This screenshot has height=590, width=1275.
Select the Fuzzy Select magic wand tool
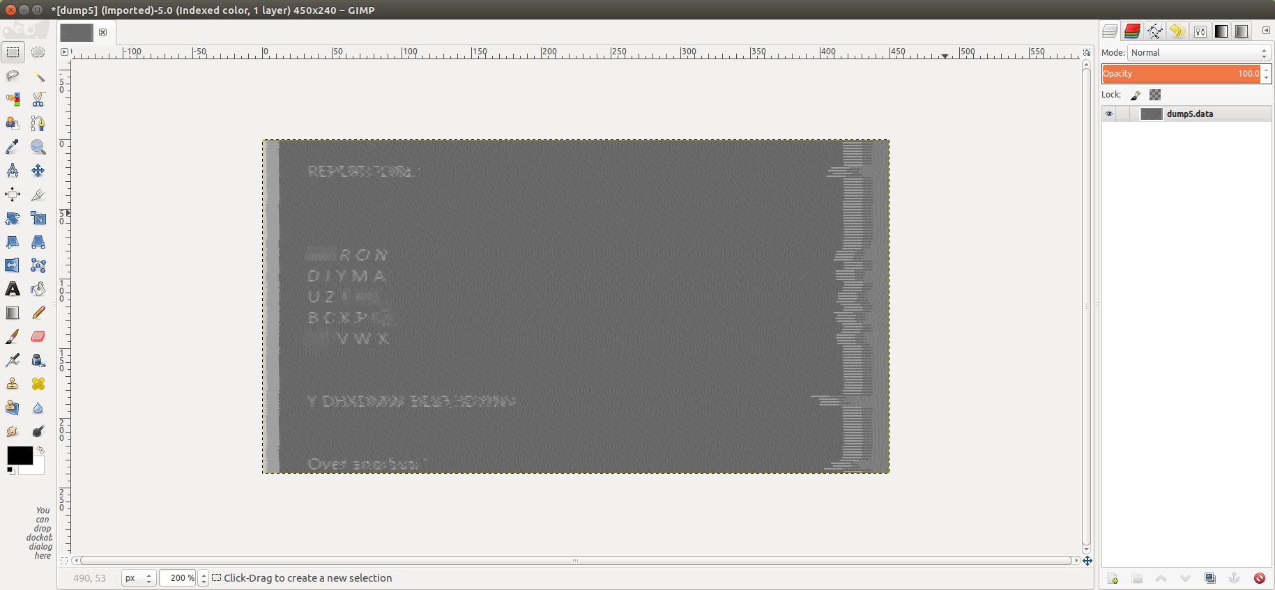pos(38,76)
